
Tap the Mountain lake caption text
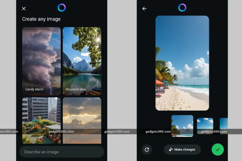click(76, 89)
